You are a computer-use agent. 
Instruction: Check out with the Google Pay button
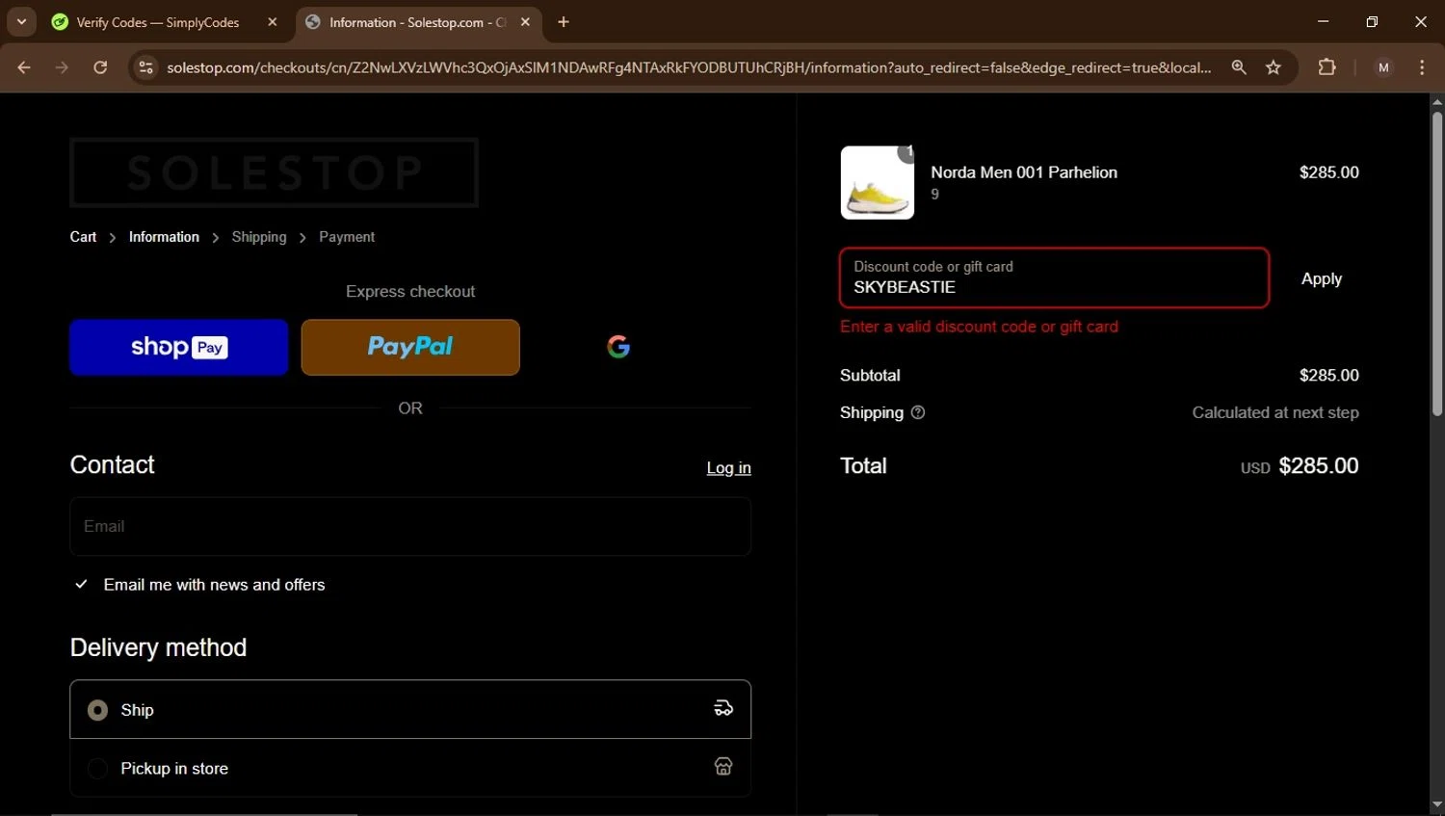pyautogui.click(x=618, y=347)
